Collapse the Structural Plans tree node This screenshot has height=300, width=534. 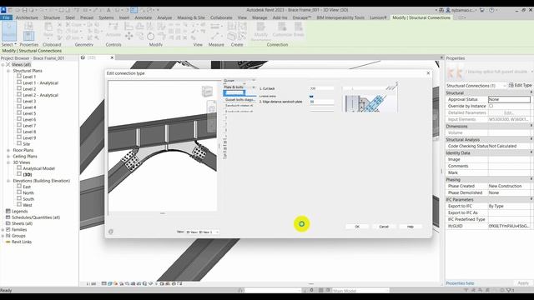(8, 71)
